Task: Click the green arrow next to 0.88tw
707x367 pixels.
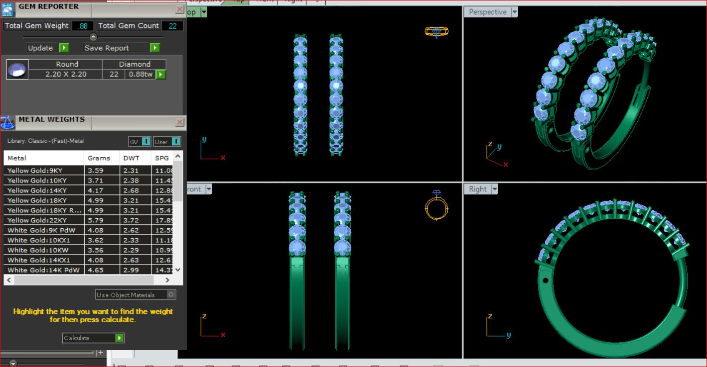Action: (x=160, y=75)
